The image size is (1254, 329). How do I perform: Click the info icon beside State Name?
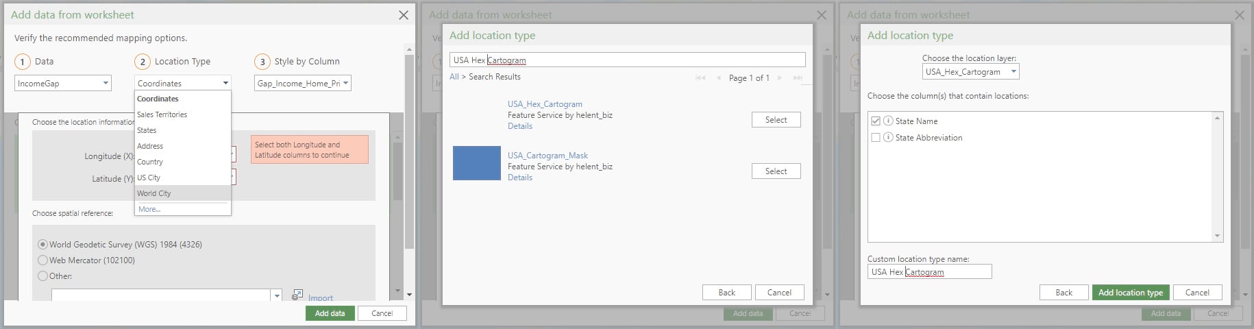[x=888, y=121]
